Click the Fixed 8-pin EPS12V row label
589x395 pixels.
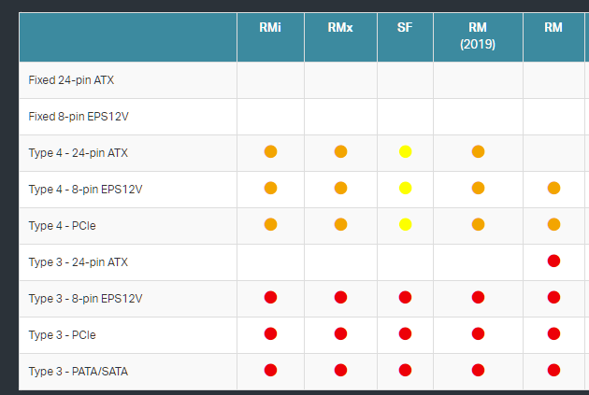click(x=79, y=117)
